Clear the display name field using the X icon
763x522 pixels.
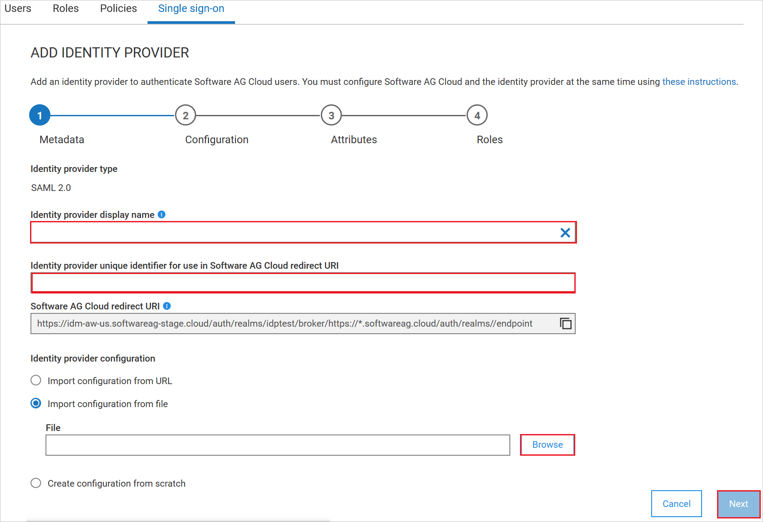[565, 232]
